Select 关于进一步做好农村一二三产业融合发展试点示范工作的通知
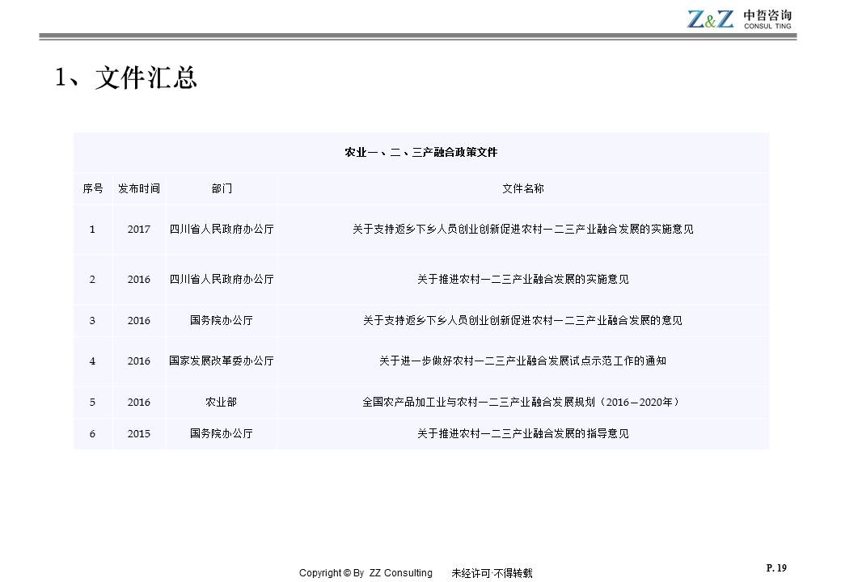This screenshot has height=582, width=841. coord(522,361)
